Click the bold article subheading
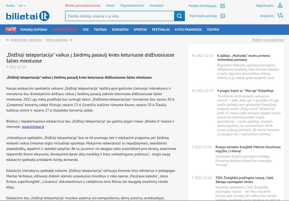The height and width of the screenshot is (201, 289). (x=79, y=78)
